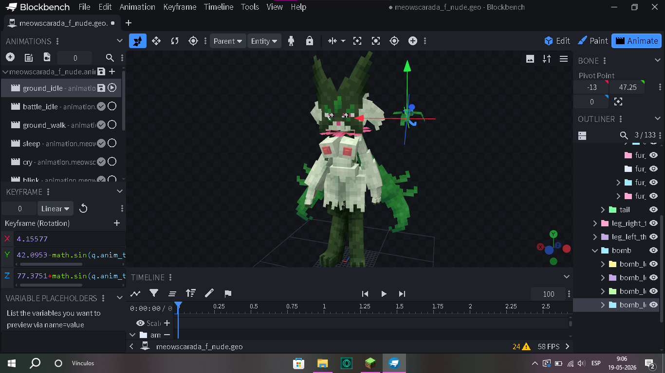Select the ground_idle animation row
The image size is (665, 373).
pyautogui.click(x=61, y=88)
